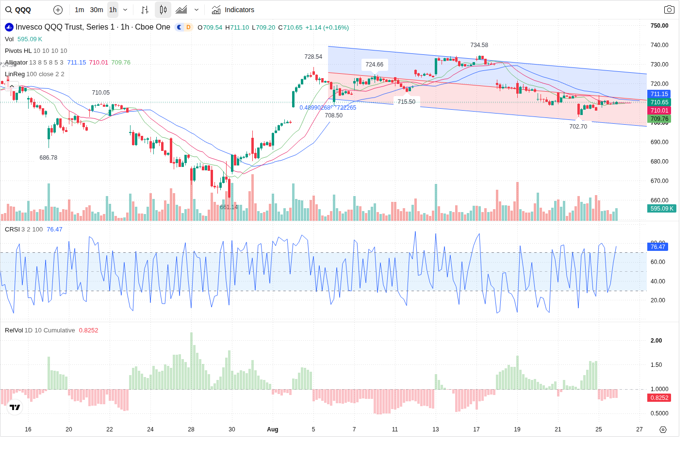This screenshot has width=689, height=461.
Task: Click the 710.05 pivot high label
Action: [x=100, y=93]
